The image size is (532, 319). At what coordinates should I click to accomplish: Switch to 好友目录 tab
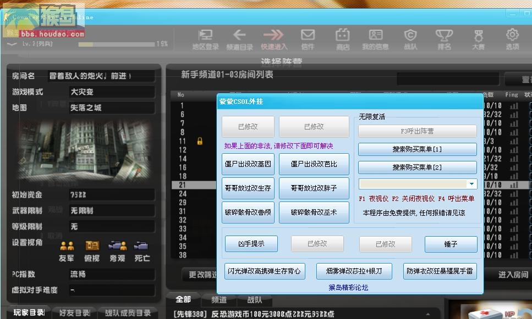[x=75, y=313]
